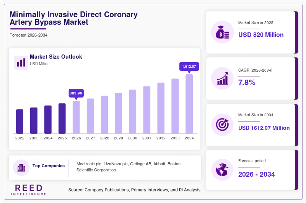306x203 pixels.
Task: Click the main title 'Minimally Invasive Direct Coronary Artery Bypass Market'
Action: click(x=73, y=18)
